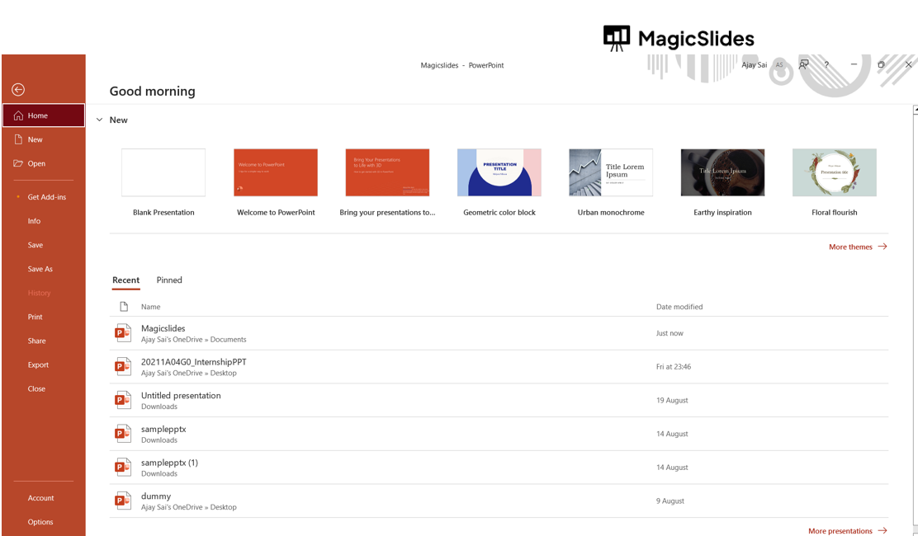Click the file type icon column header
918x536 pixels.
pyautogui.click(x=124, y=306)
